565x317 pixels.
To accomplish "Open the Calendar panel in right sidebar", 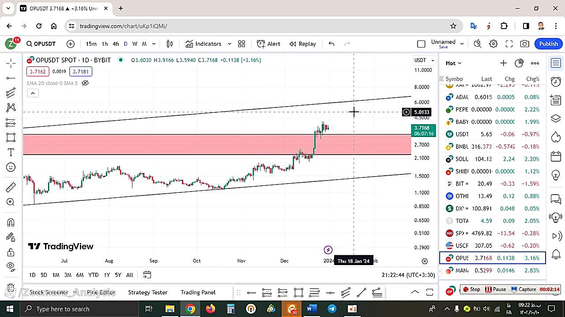I will [x=556, y=156].
